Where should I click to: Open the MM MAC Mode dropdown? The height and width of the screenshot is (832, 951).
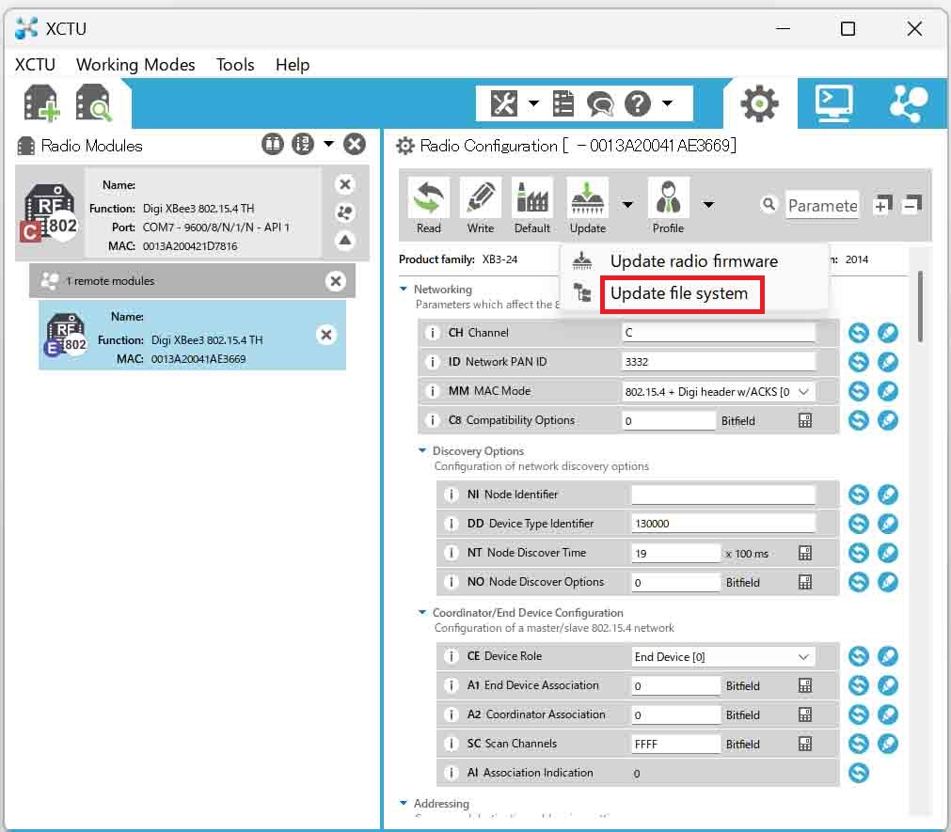point(719,391)
